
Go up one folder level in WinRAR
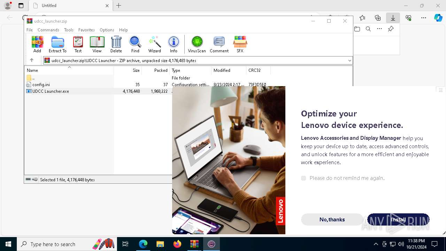point(32,60)
